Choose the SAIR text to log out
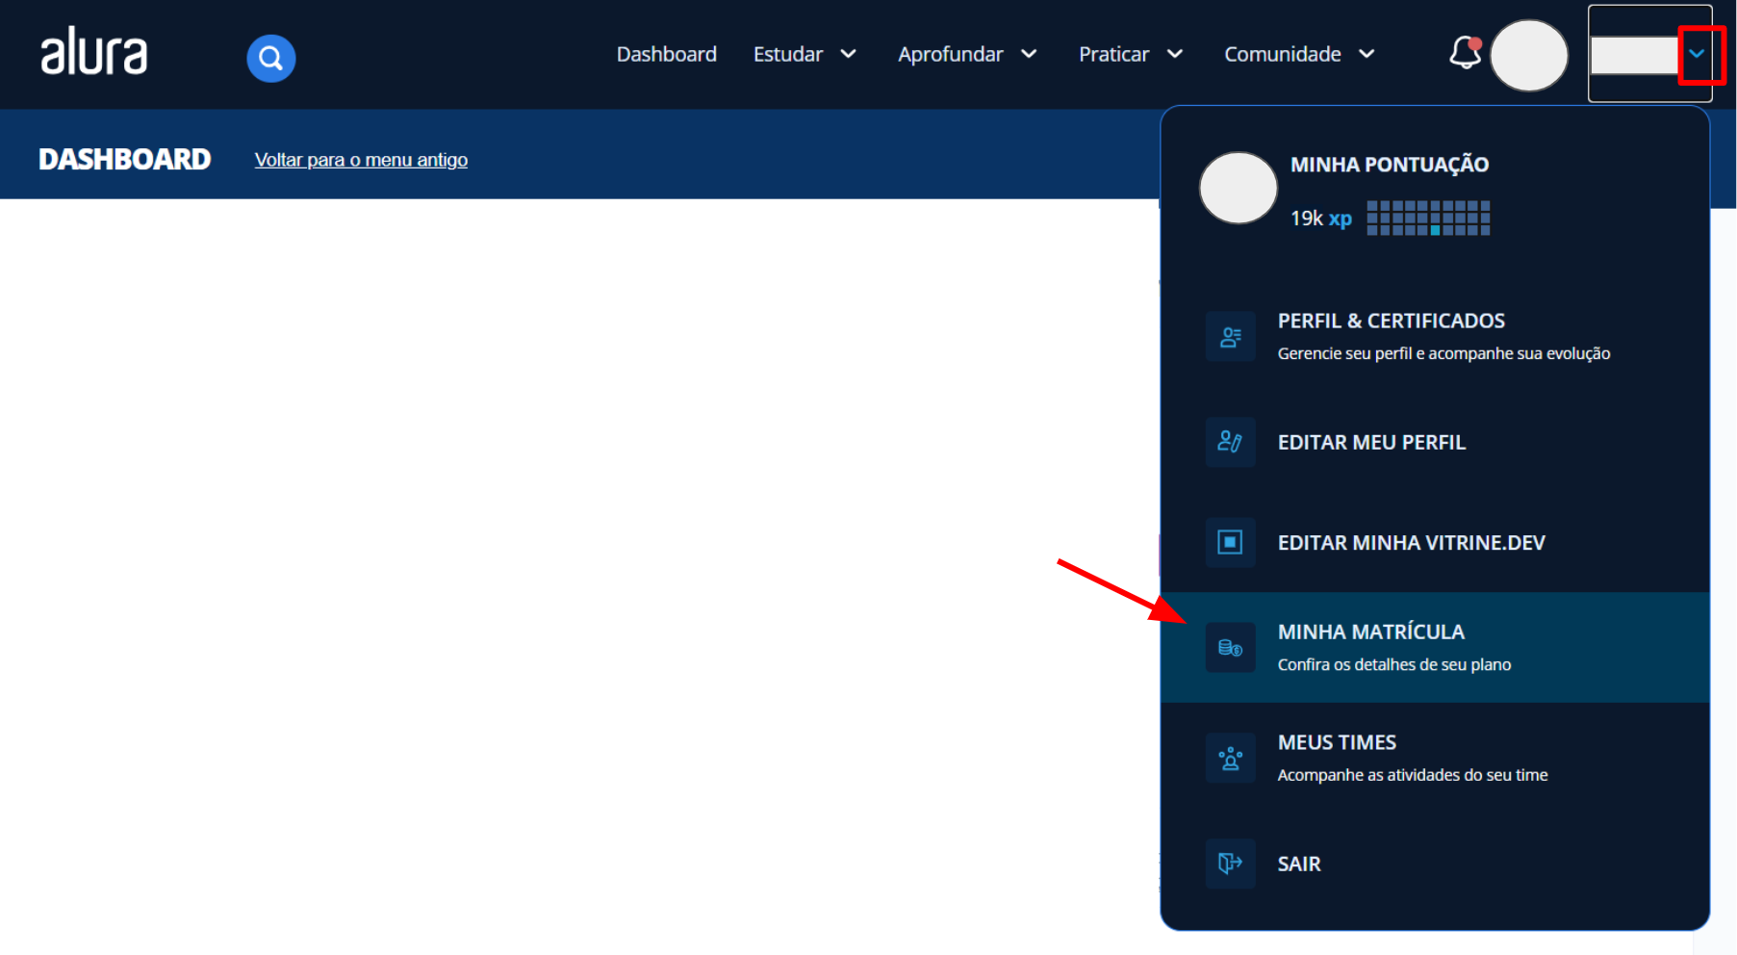 pyautogui.click(x=1299, y=865)
